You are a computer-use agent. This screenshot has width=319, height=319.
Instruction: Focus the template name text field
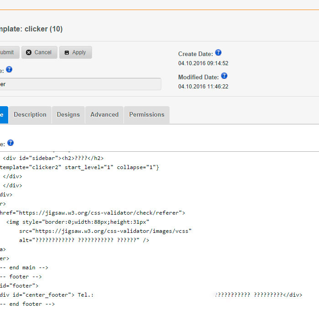click(x=80, y=84)
